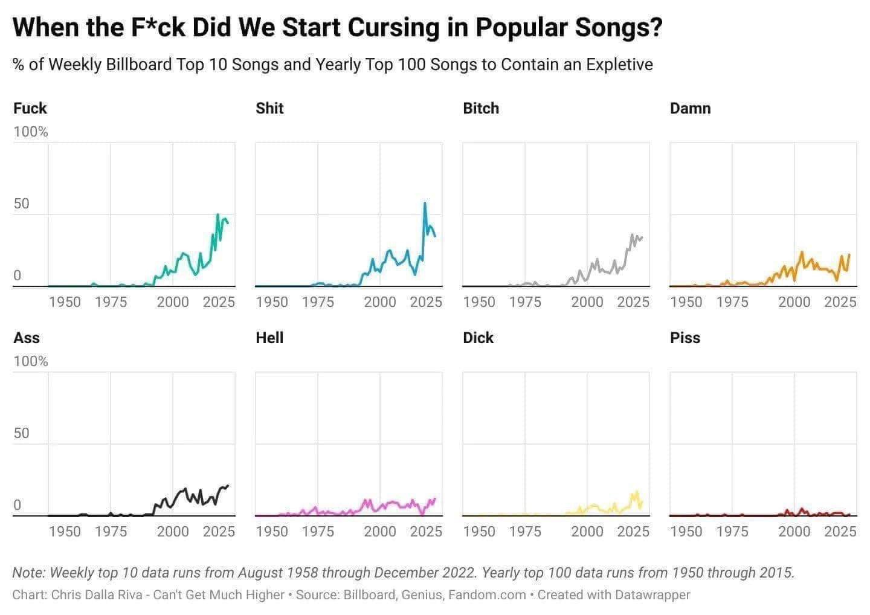Click the tallest spike in the Shit chart
This screenshot has height=615, width=870.
425,204
